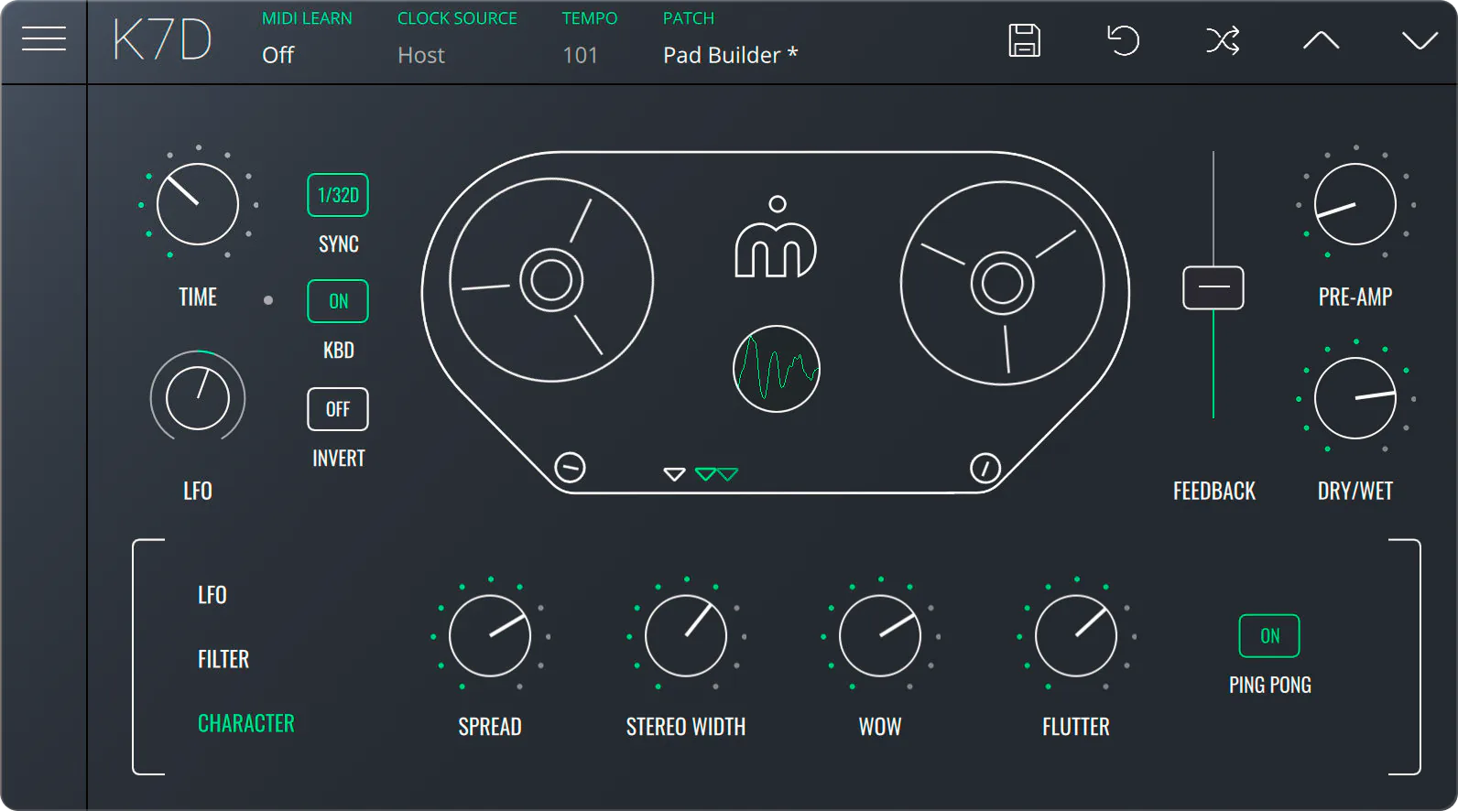Open the 1/32D sync value selector

[x=338, y=195]
